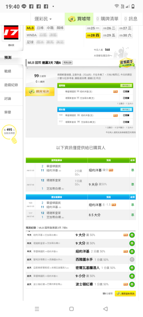Open the 訊息 messages tab
143x317 pixels.
tap(131, 19)
